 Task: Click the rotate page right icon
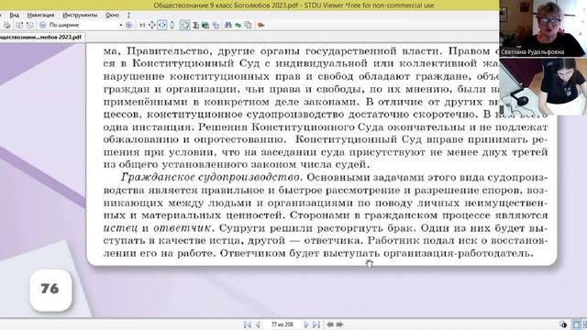(x=30, y=25)
